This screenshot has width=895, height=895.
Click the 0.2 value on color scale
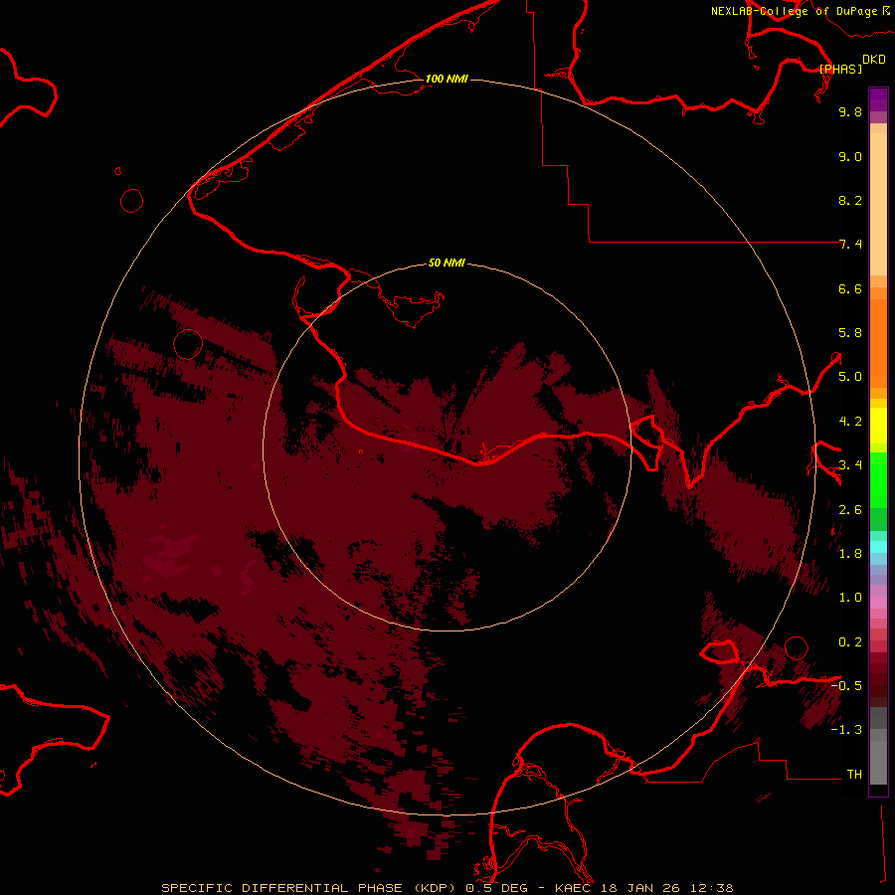[850, 642]
